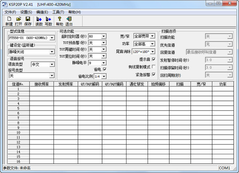Screen dimensions: 239x173
Task: Select channel row header number 5
Action: coord(18,108)
